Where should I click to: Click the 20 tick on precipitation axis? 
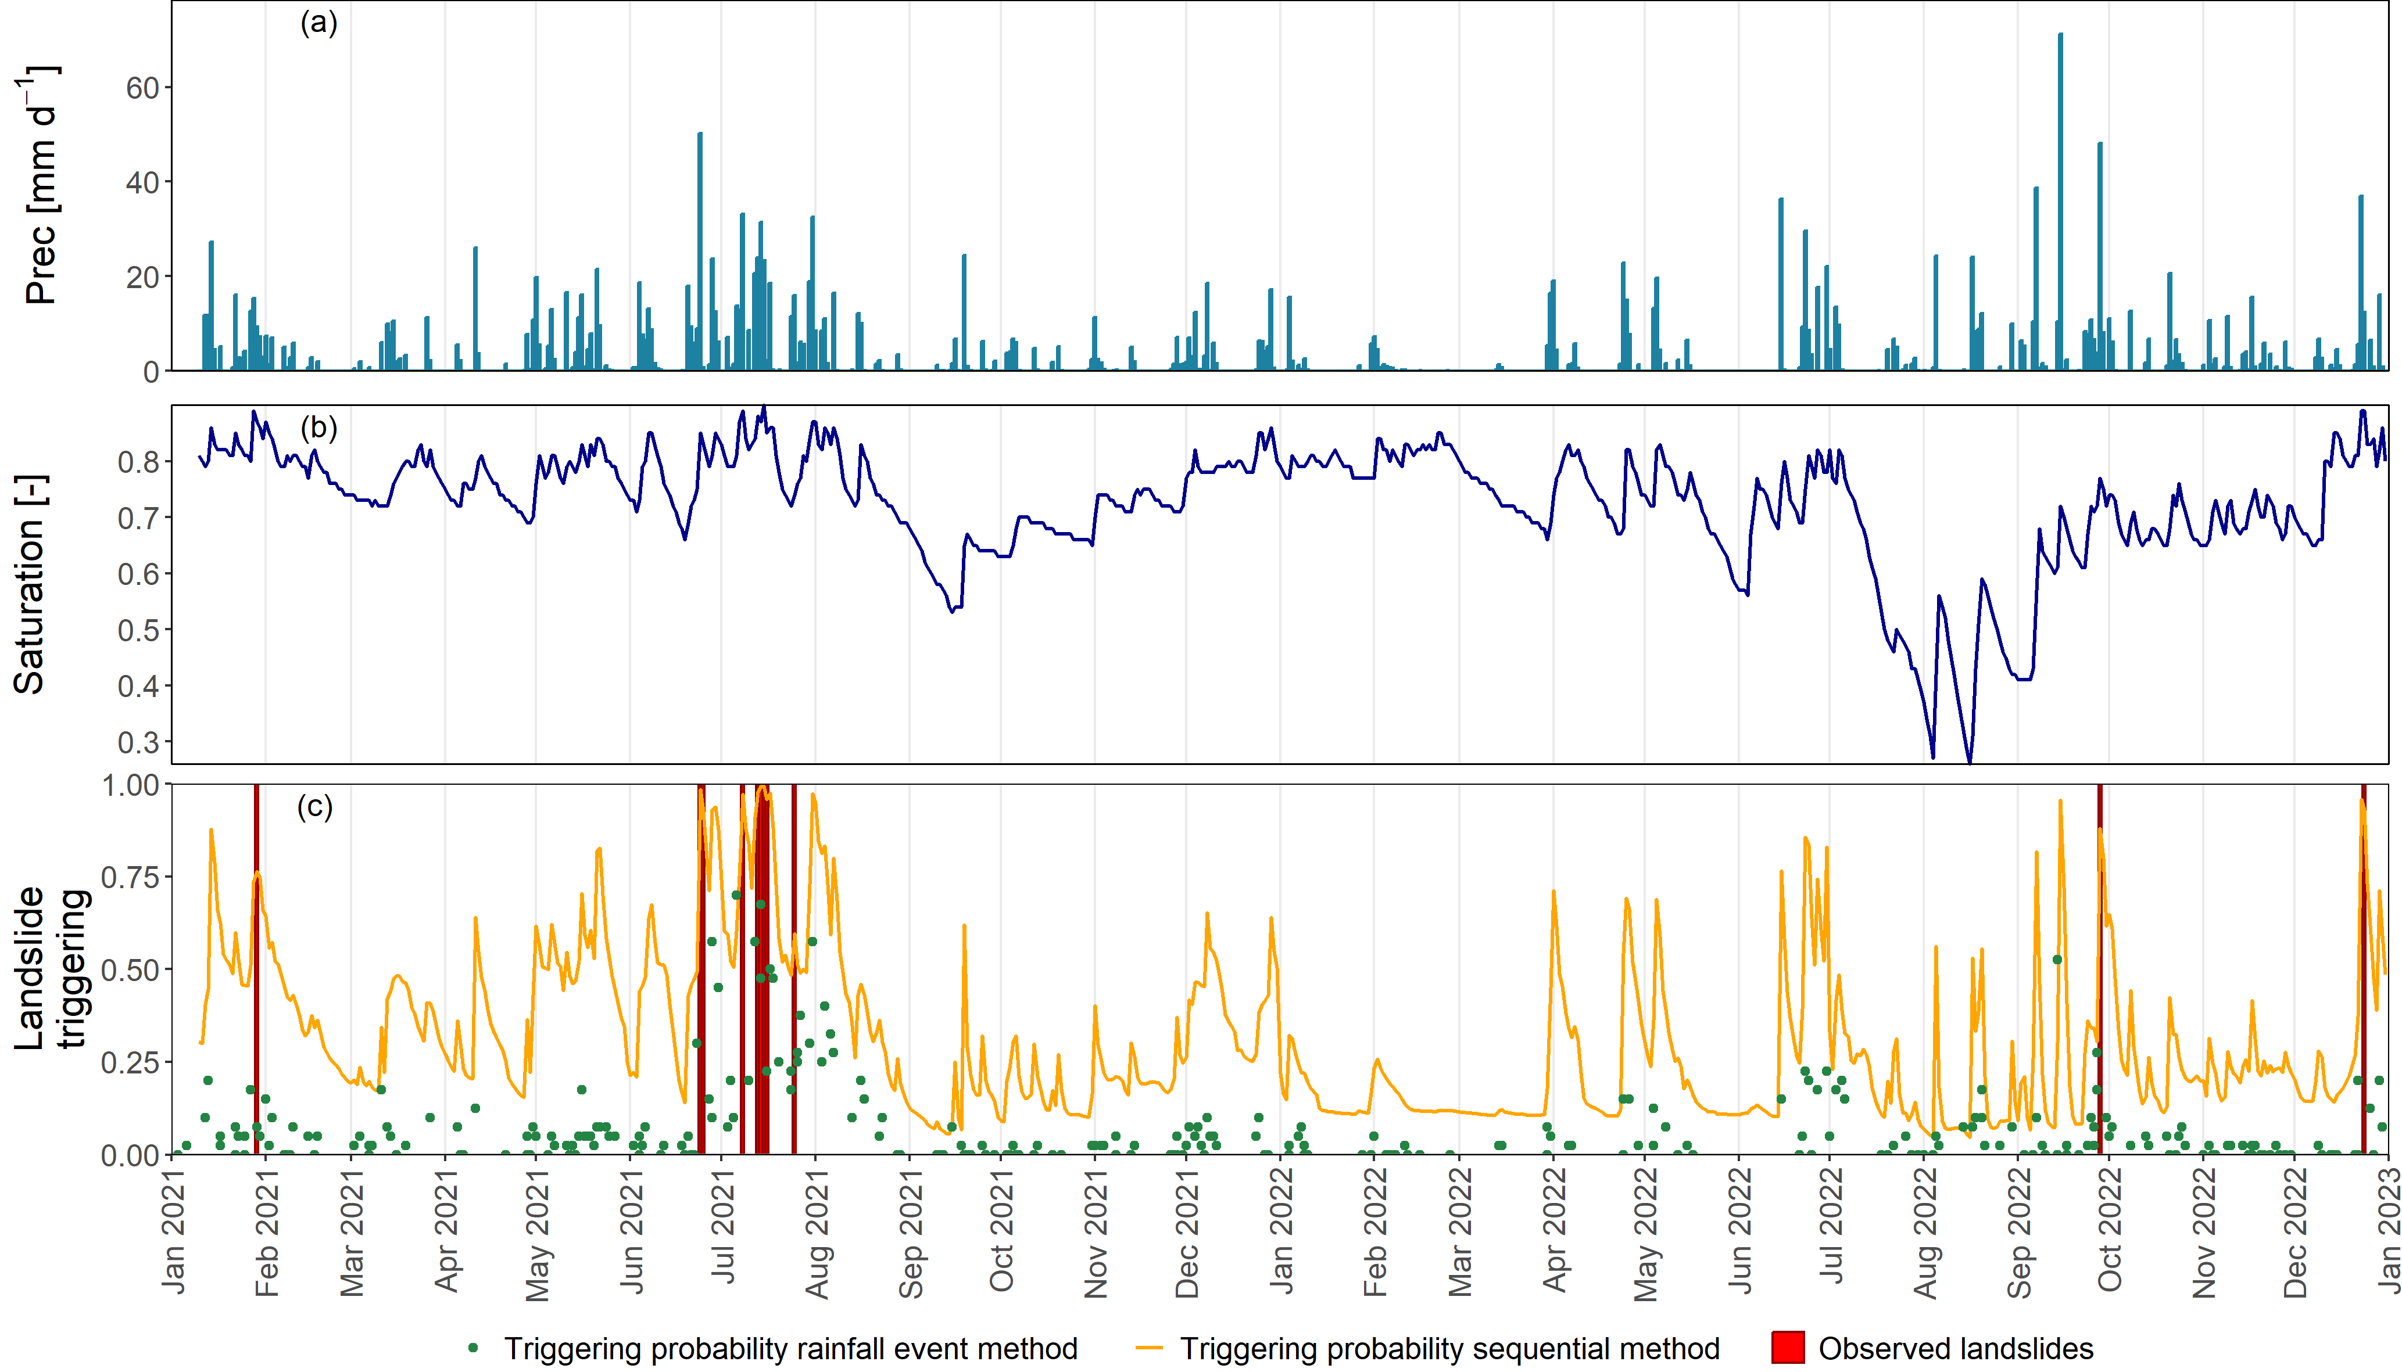click(144, 277)
